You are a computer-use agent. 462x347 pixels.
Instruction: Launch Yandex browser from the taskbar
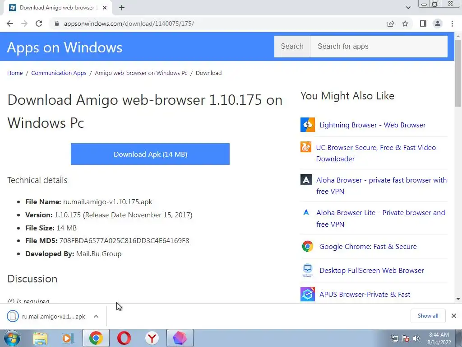point(152,338)
